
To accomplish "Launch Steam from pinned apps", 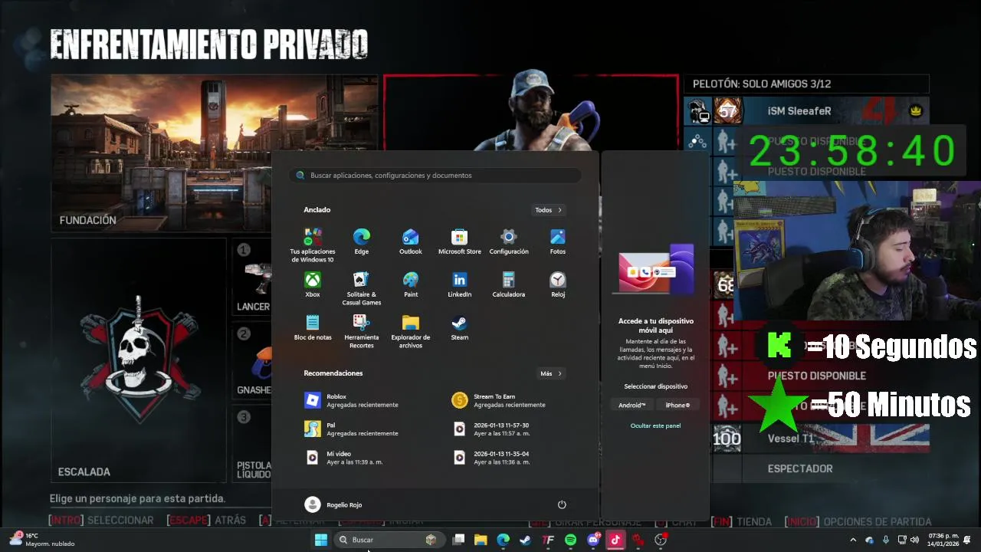I will click(460, 328).
